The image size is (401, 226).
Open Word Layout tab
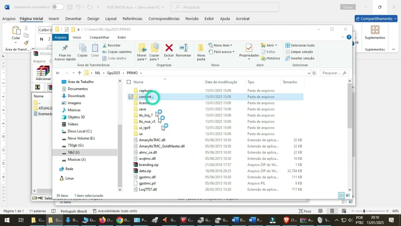pyautogui.click(x=111, y=19)
